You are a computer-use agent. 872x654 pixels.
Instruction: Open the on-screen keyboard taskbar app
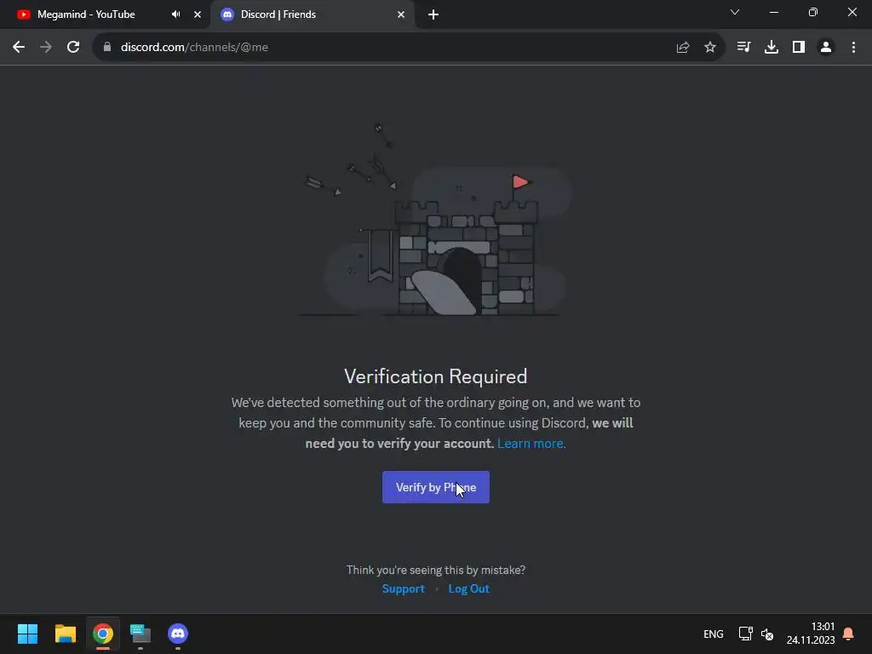click(141, 634)
